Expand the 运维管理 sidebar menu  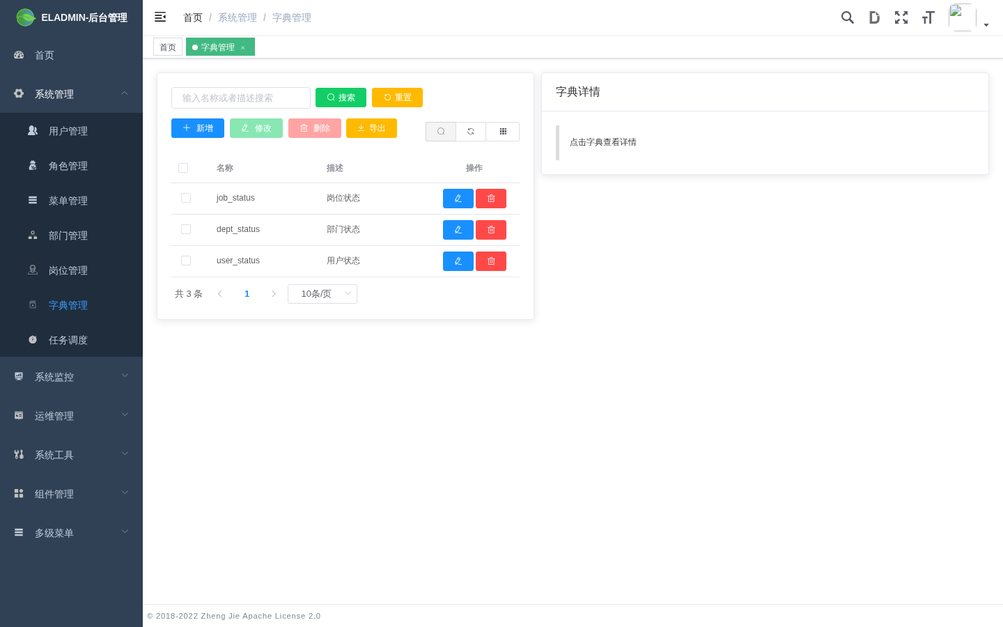71,415
